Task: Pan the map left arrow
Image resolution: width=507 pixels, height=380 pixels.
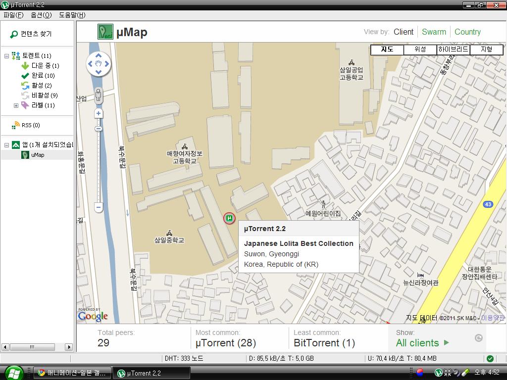Action: click(x=90, y=64)
